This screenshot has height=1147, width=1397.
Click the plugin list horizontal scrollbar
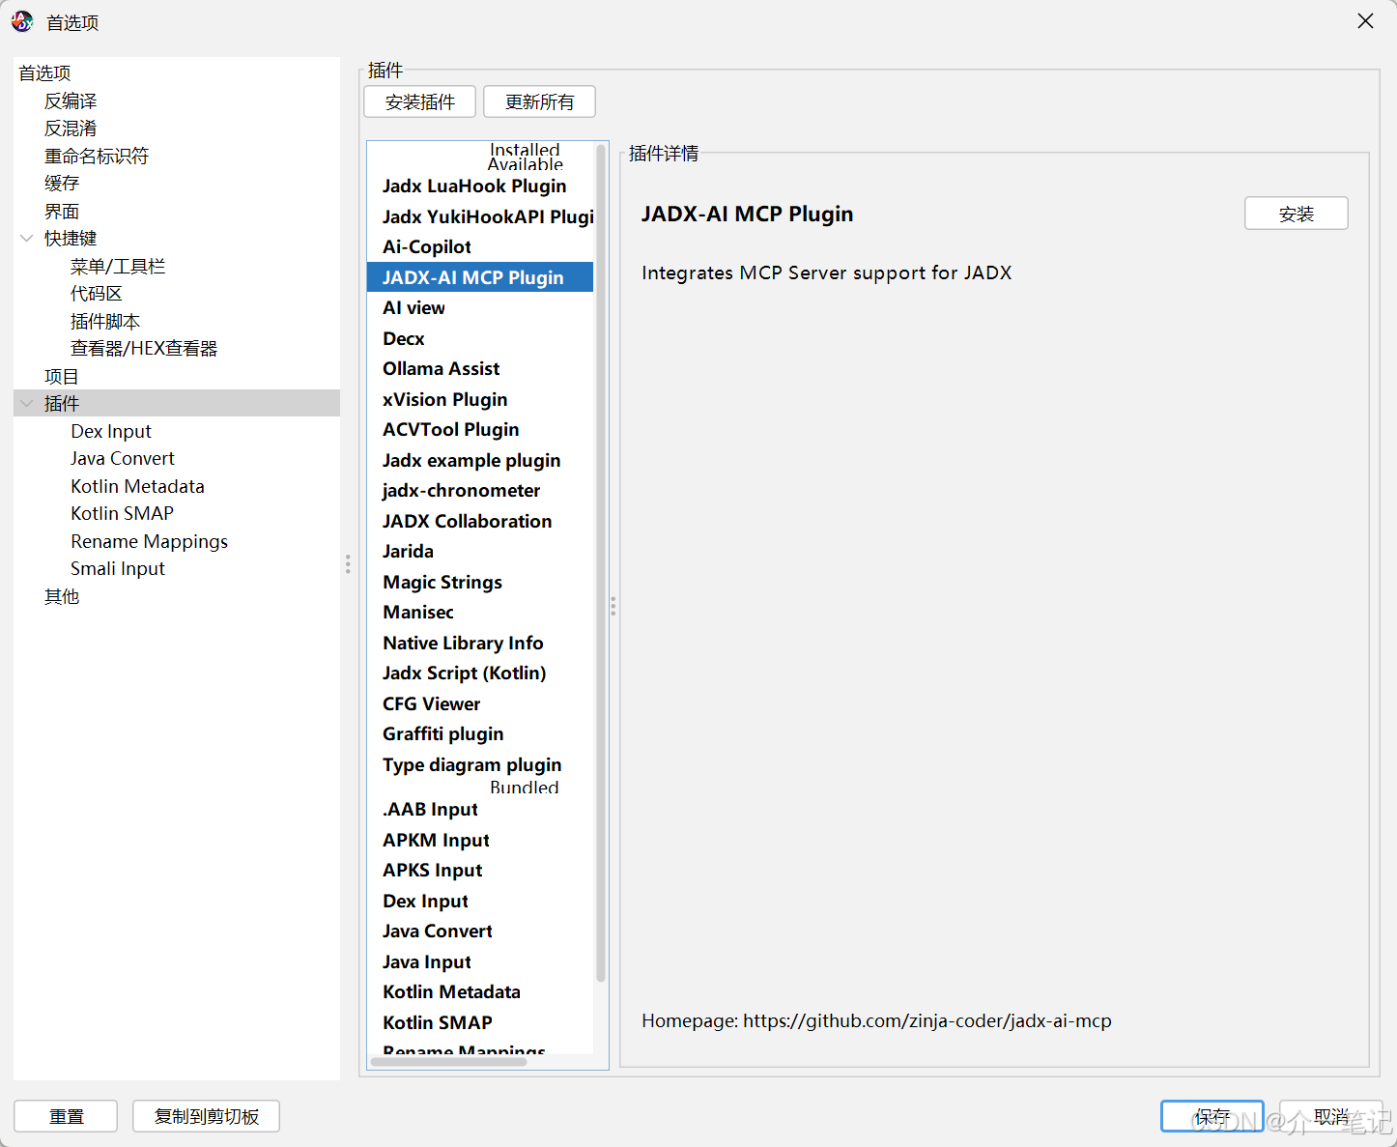click(x=448, y=1062)
